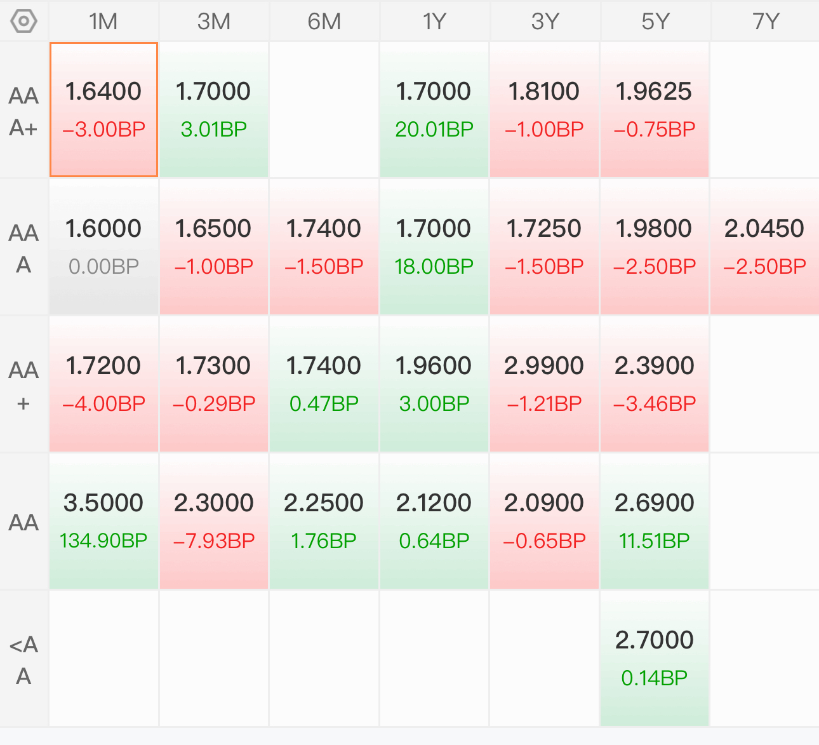Select the AAA 7Y cell 2.0450
This screenshot has height=745, width=819.
coord(765,247)
